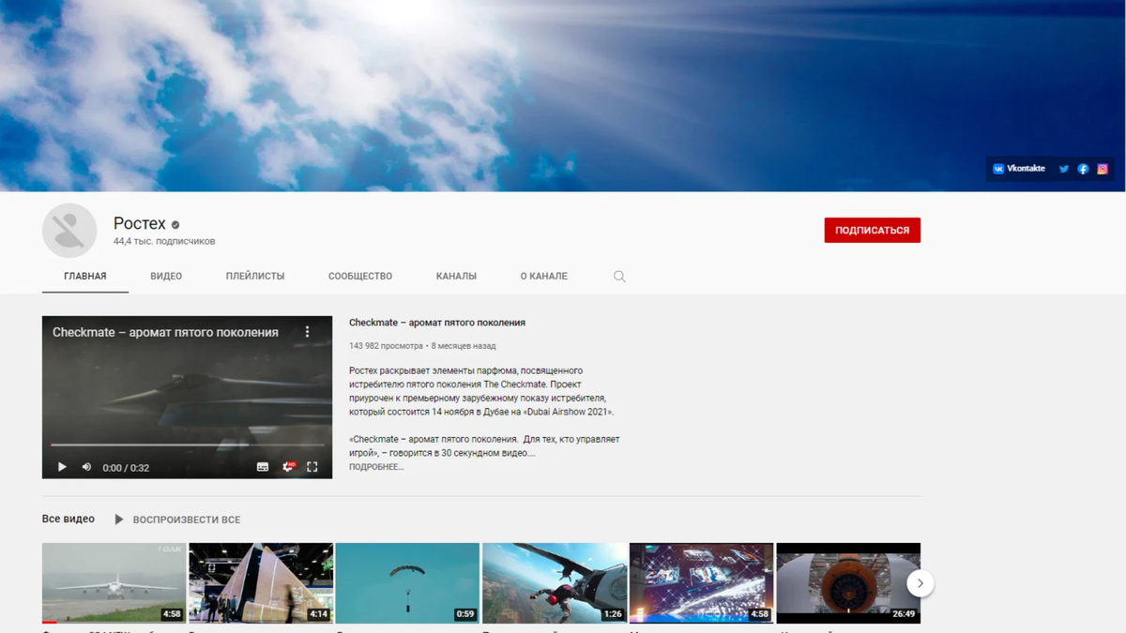Open the ПЛЕЙЛИСТЫ tab
The image size is (1126, 633).
(255, 276)
